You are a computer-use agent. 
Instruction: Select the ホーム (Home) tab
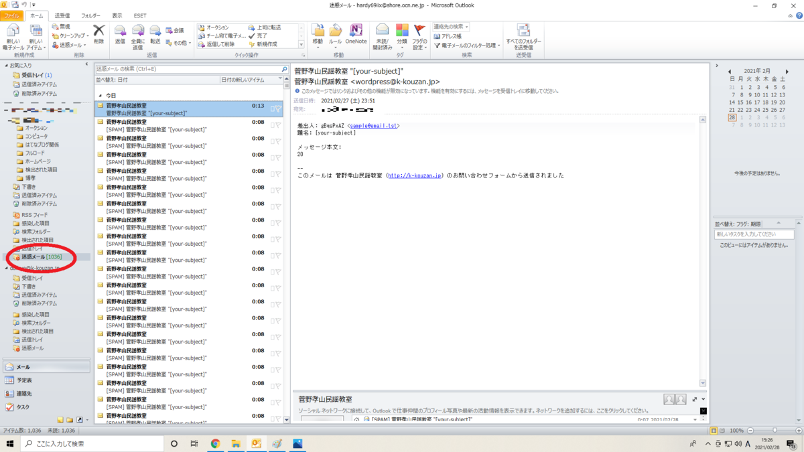[37, 15]
